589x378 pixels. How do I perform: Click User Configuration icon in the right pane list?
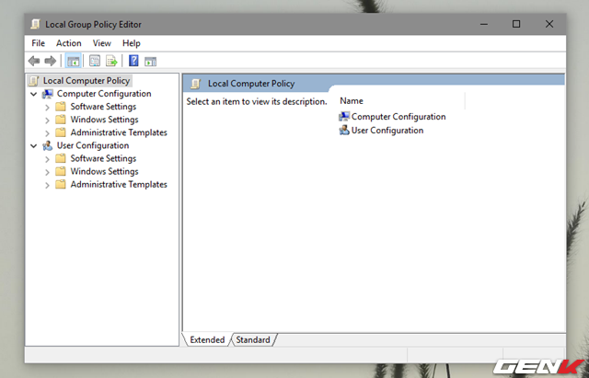pos(344,131)
